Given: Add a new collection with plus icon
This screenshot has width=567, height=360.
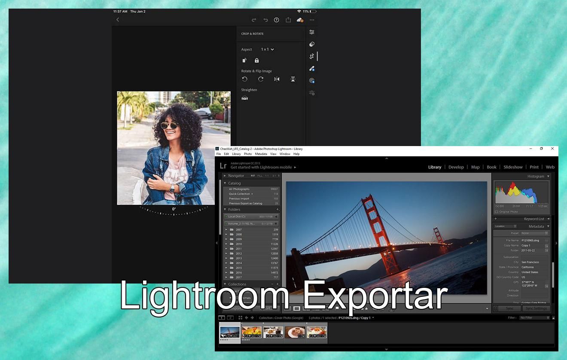Looking at the screenshot, I should (277, 284).
